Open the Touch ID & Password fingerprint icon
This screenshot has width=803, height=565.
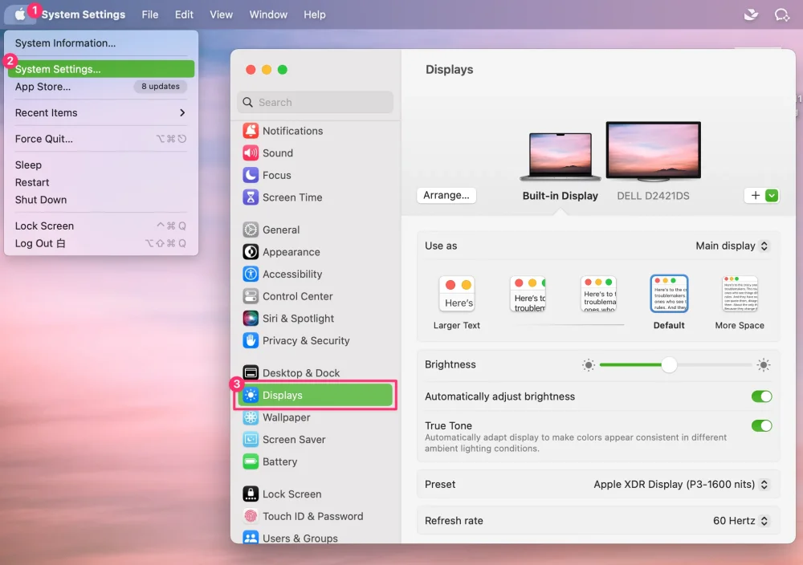coord(251,516)
